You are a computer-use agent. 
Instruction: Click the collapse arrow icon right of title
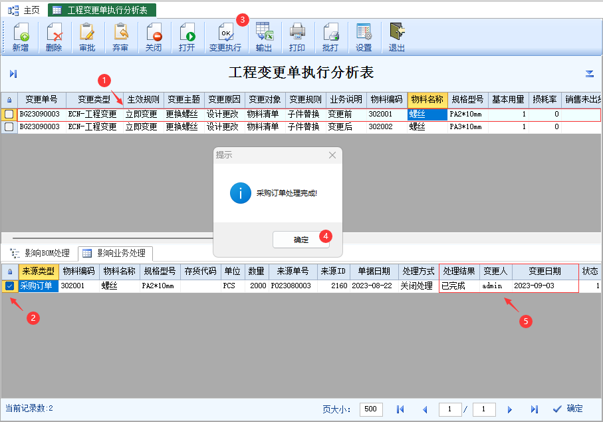(590, 73)
